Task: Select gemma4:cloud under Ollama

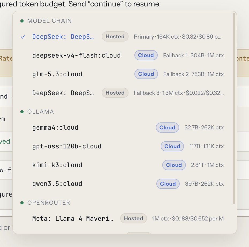Action: 122,128
